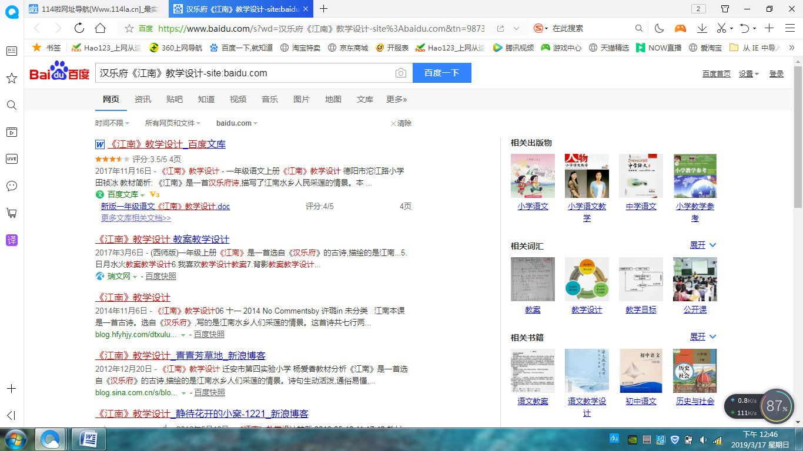This screenshot has width=803, height=451.
Task: Open the 淘宝特卖 bookmark
Action: click(300, 48)
